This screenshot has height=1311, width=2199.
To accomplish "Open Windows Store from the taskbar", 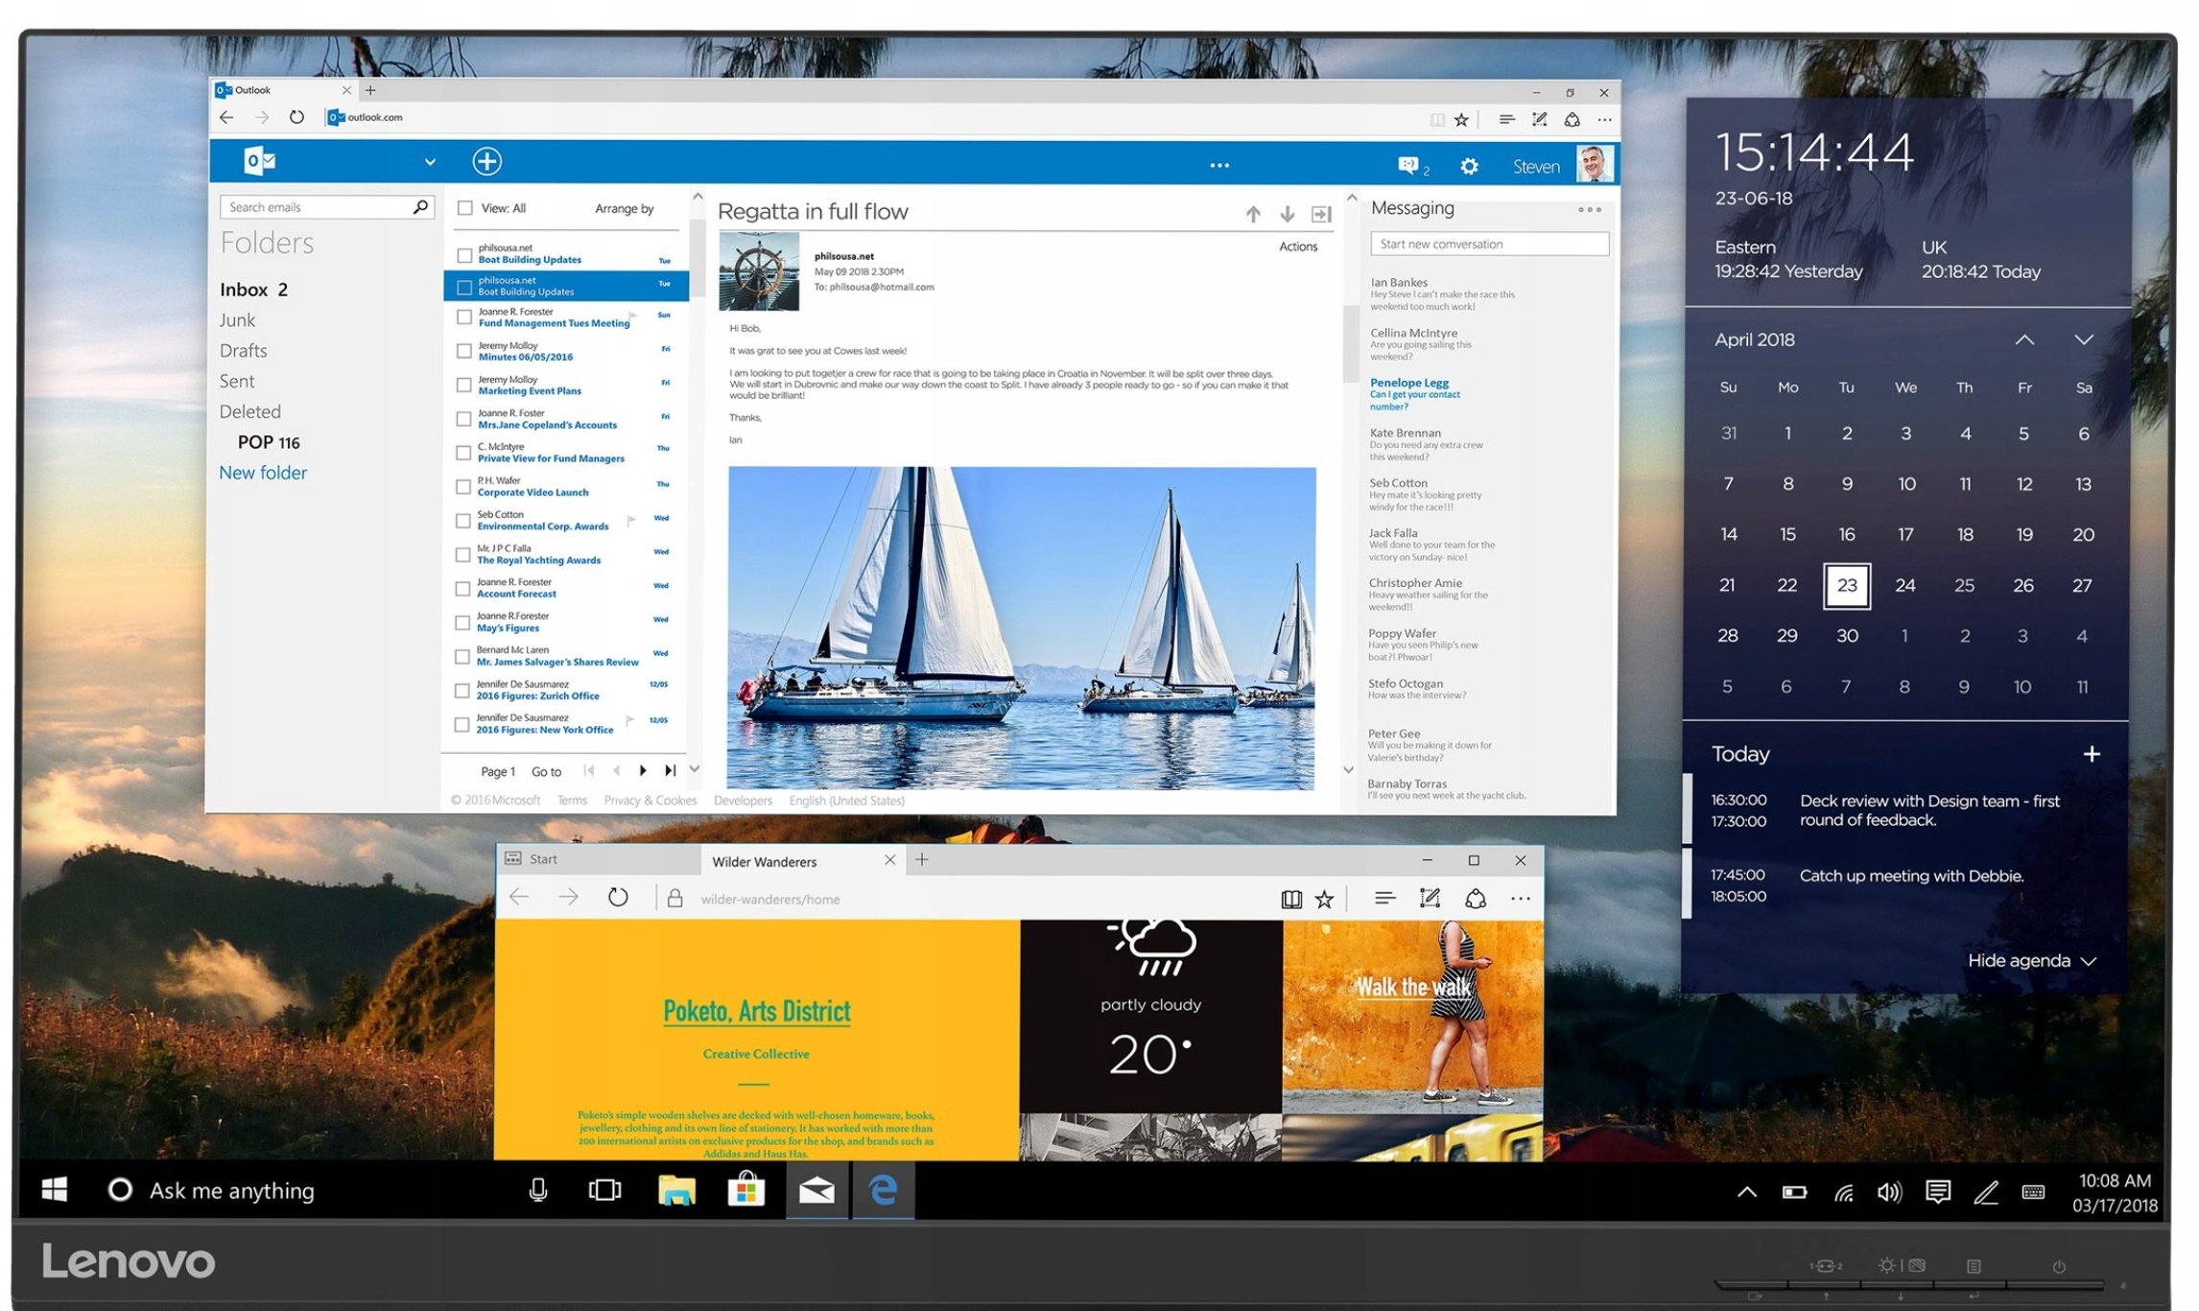I will pyautogui.click(x=745, y=1190).
